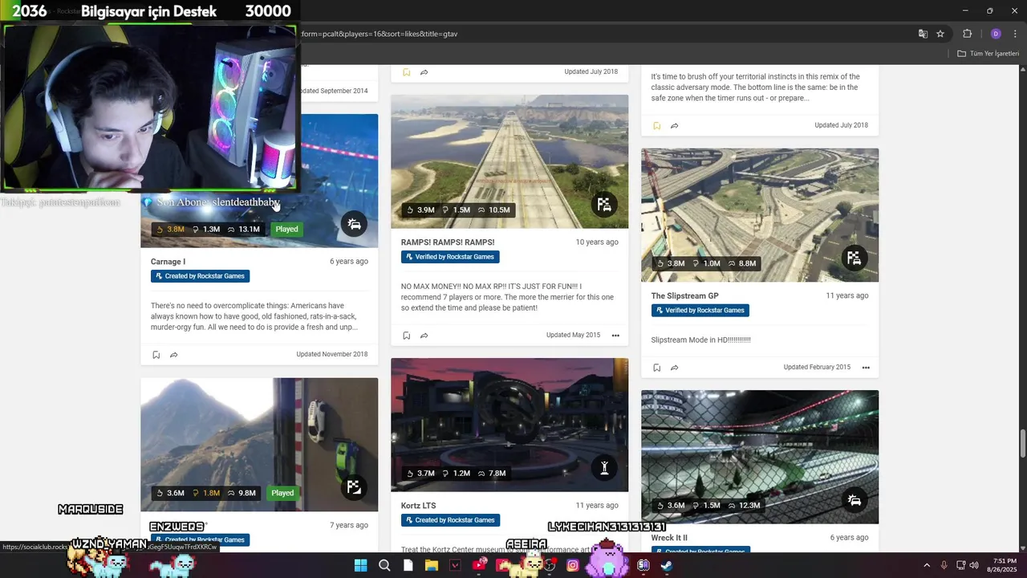The height and width of the screenshot is (578, 1027).
Task: Share the territorial instincts adversary mode card
Action: pyautogui.click(x=674, y=126)
